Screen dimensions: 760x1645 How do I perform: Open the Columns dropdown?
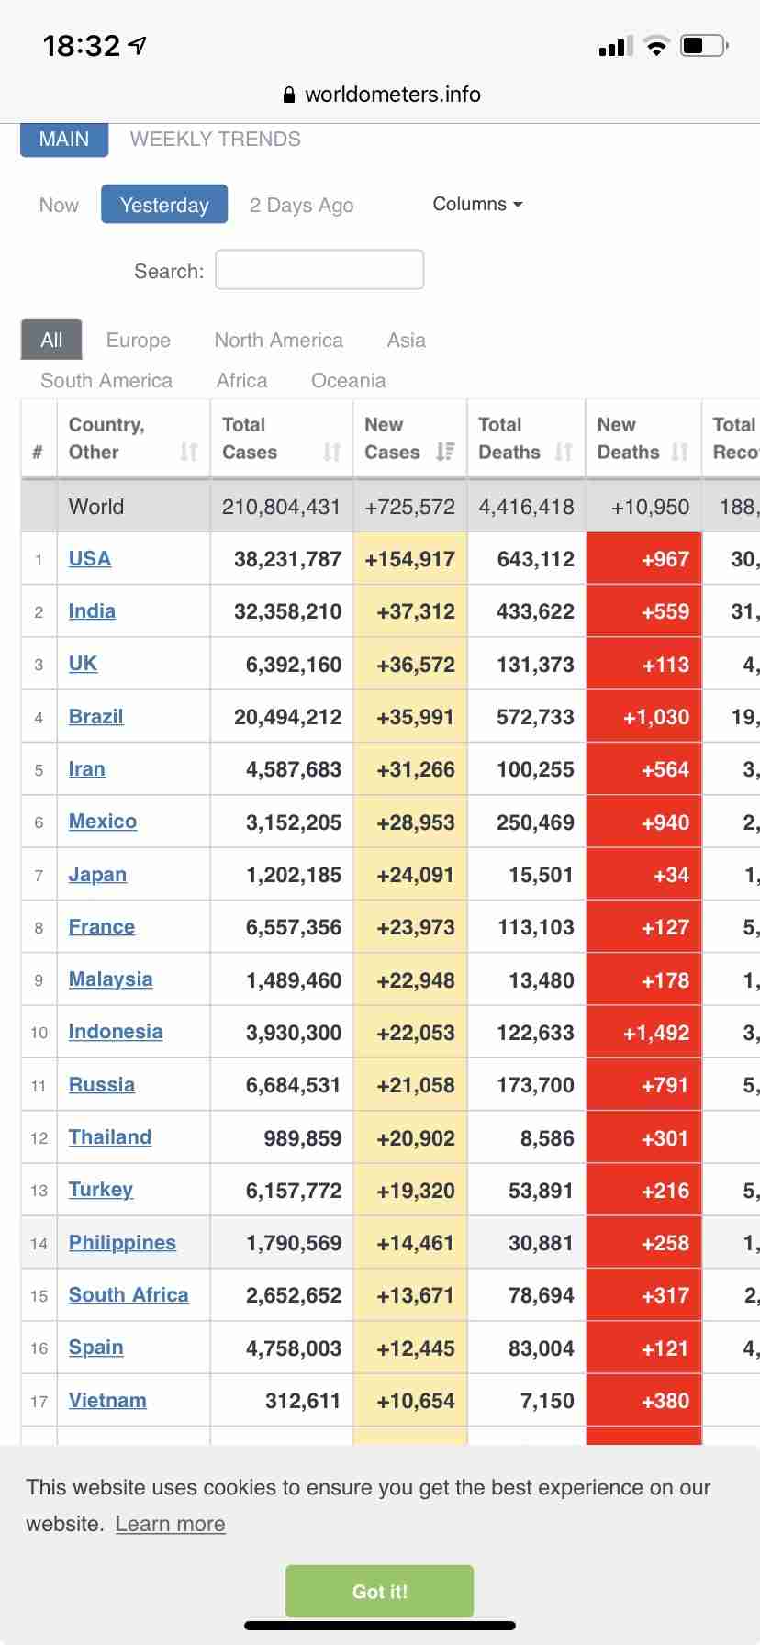477,204
